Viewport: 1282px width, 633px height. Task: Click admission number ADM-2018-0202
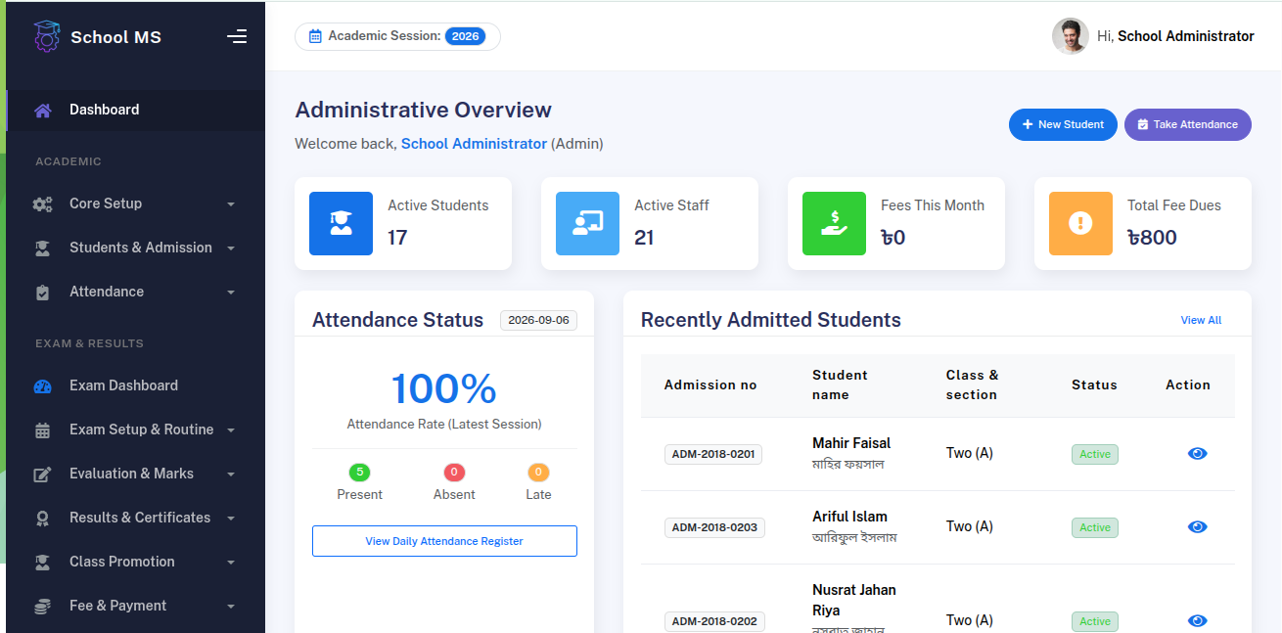coord(714,621)
